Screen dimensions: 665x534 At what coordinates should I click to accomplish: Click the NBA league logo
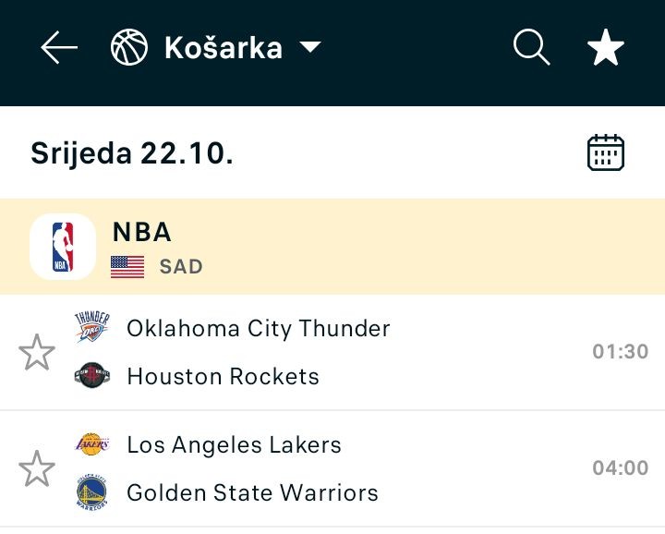tap(63, 247)
